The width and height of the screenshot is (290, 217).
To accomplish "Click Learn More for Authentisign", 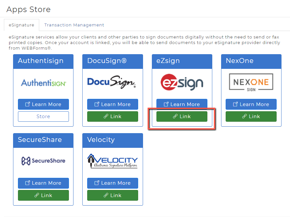I will [43, 104].
